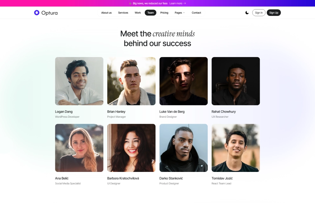315x203 pixels.
Task: Open Logan Dang's profile photo
Action: (79, 81)
